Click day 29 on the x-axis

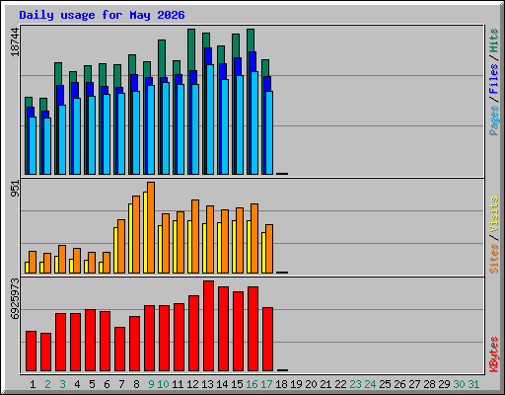pos(444,384)
